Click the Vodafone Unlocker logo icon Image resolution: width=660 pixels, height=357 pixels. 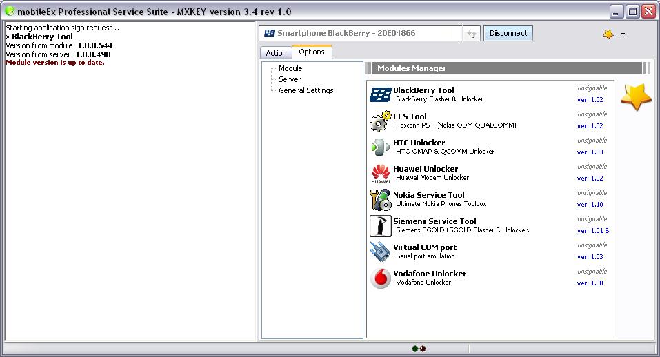point(381,278)
